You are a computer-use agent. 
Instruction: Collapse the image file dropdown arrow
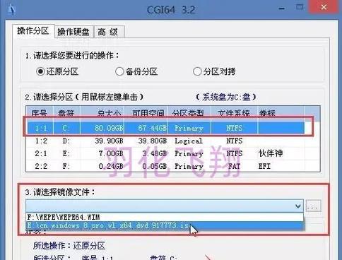tap(298, 206)
